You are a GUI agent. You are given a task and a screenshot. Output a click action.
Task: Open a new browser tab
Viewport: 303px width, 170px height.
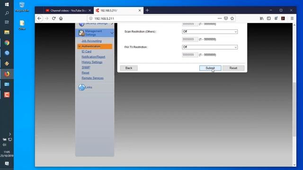(147, 10)
